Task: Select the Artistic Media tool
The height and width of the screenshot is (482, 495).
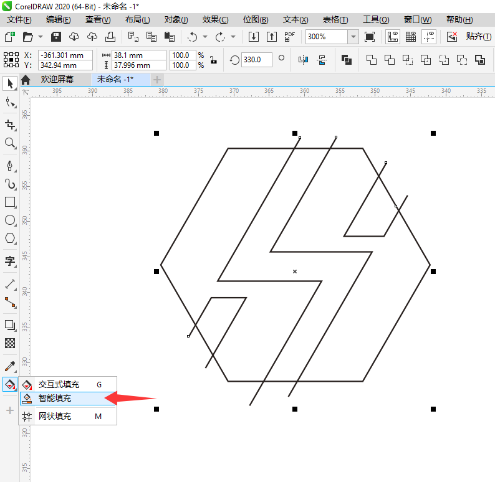Action: [10, 184]
